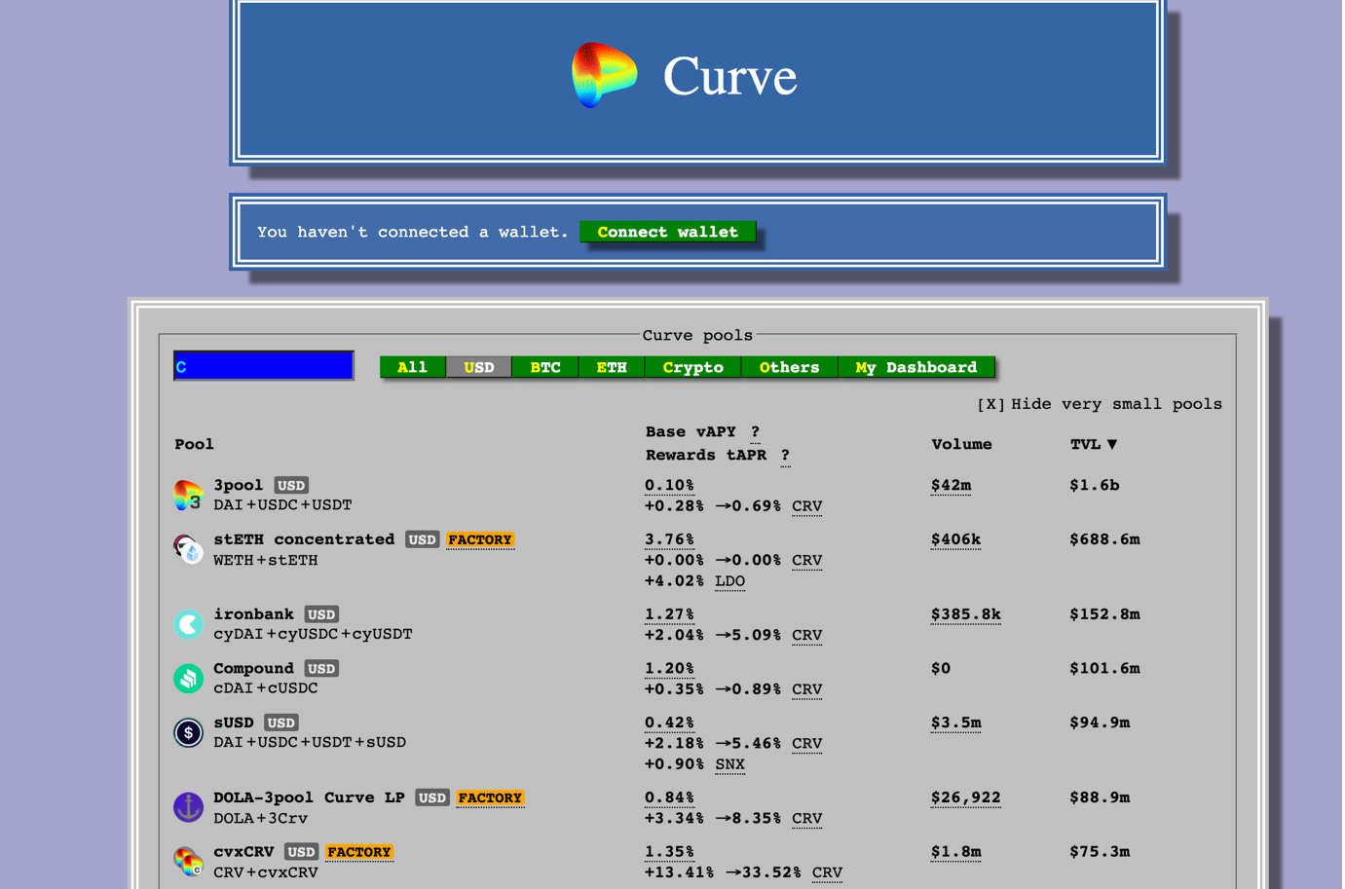
Task: Open the DOLA-3pool anchor icon
Action: coord(188,807)
